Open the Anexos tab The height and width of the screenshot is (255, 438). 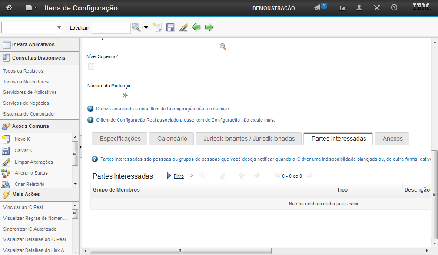(392, 139)
